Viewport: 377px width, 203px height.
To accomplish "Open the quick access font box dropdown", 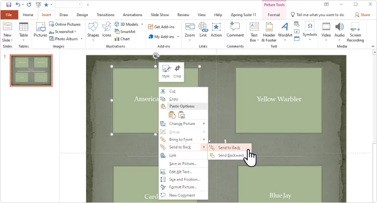I will [x=80, y=4].
